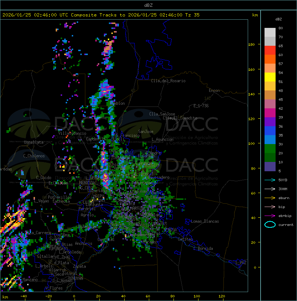This screenshot has height=301, width=297.
Task: Click the 'MENDOZA' map label
Action: click(87, 183)
